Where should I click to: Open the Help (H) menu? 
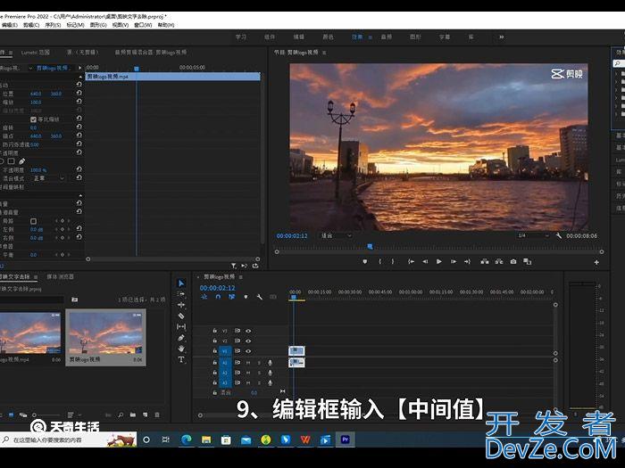(166, 25)
